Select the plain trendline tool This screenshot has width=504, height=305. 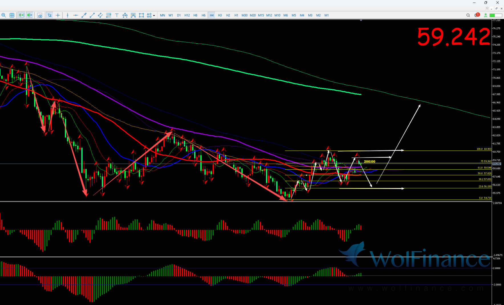click(x=92, y=15)
